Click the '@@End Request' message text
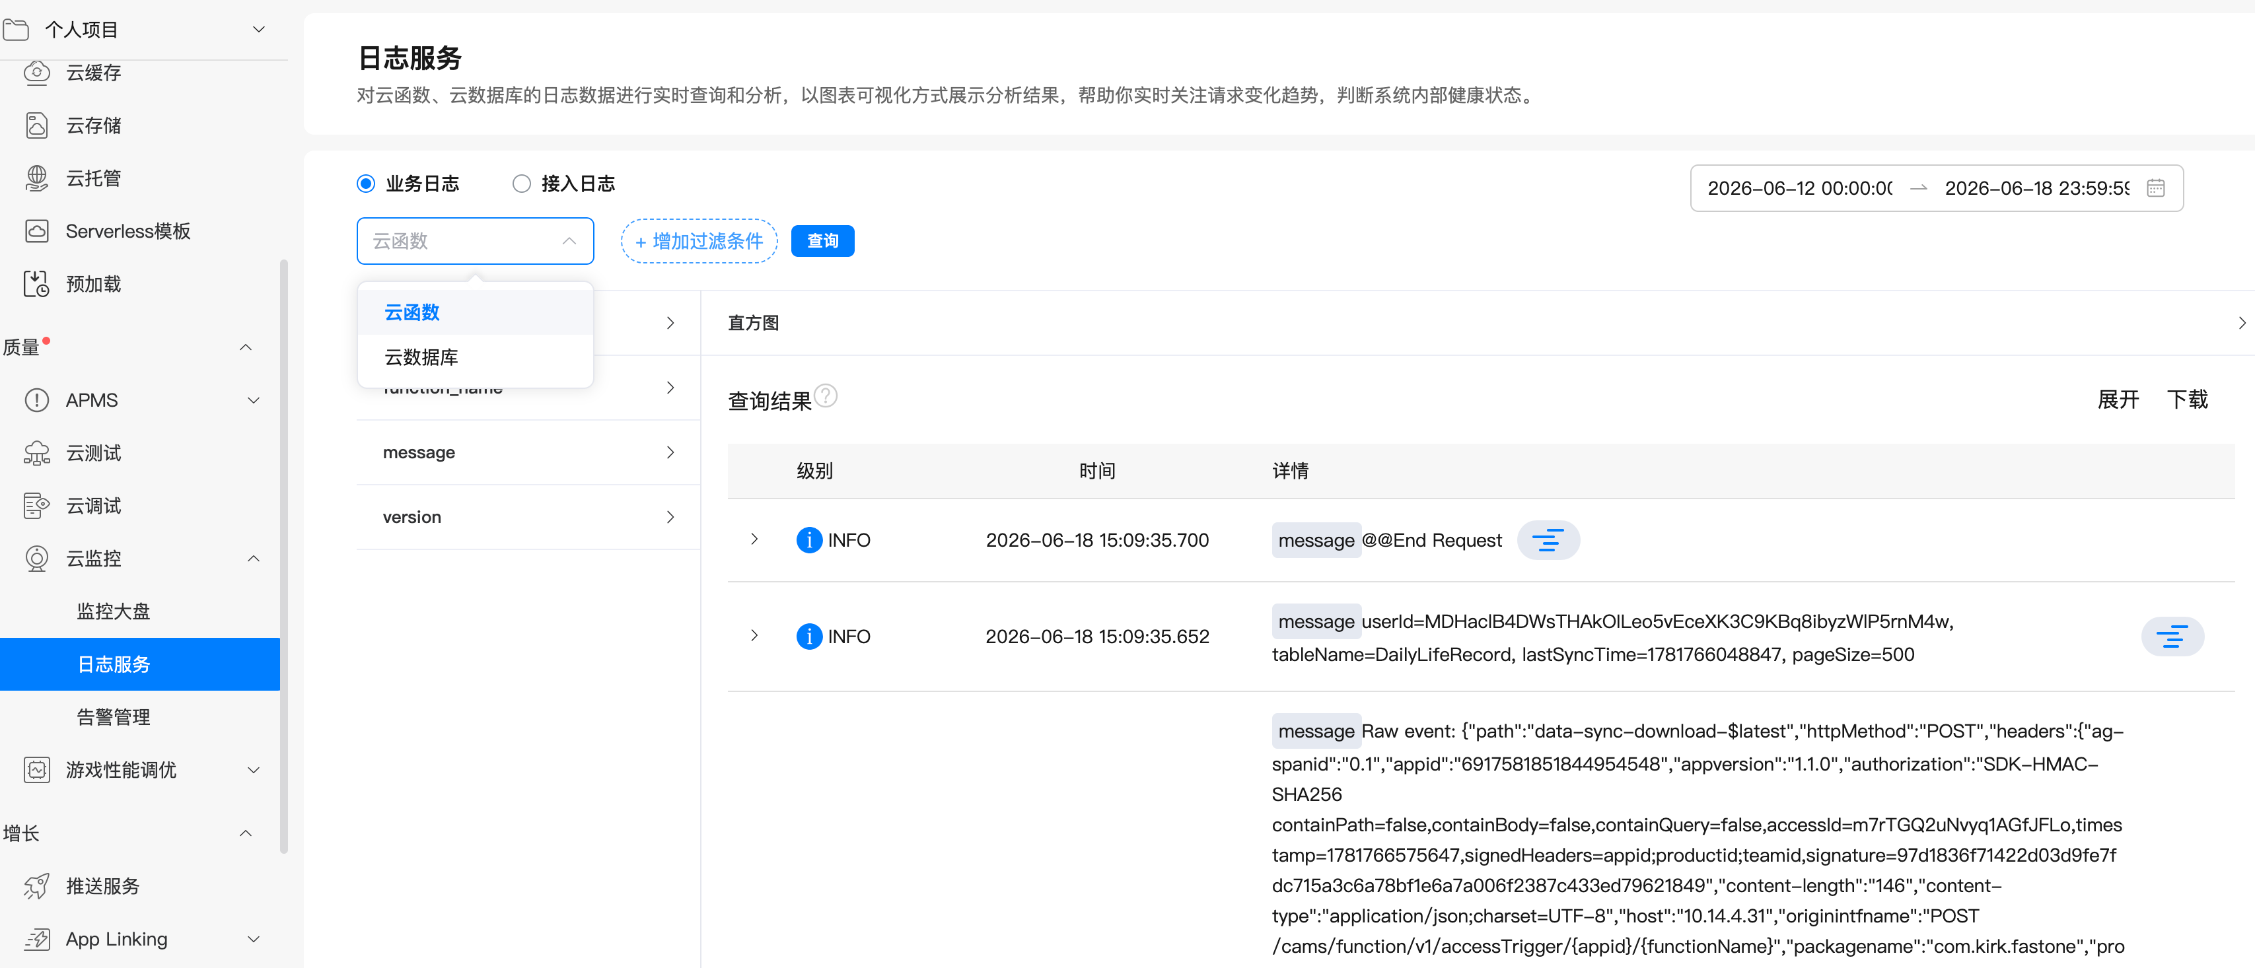Image resolution: width=2255 pixels, height=968 pixels. coord(1431,540)
